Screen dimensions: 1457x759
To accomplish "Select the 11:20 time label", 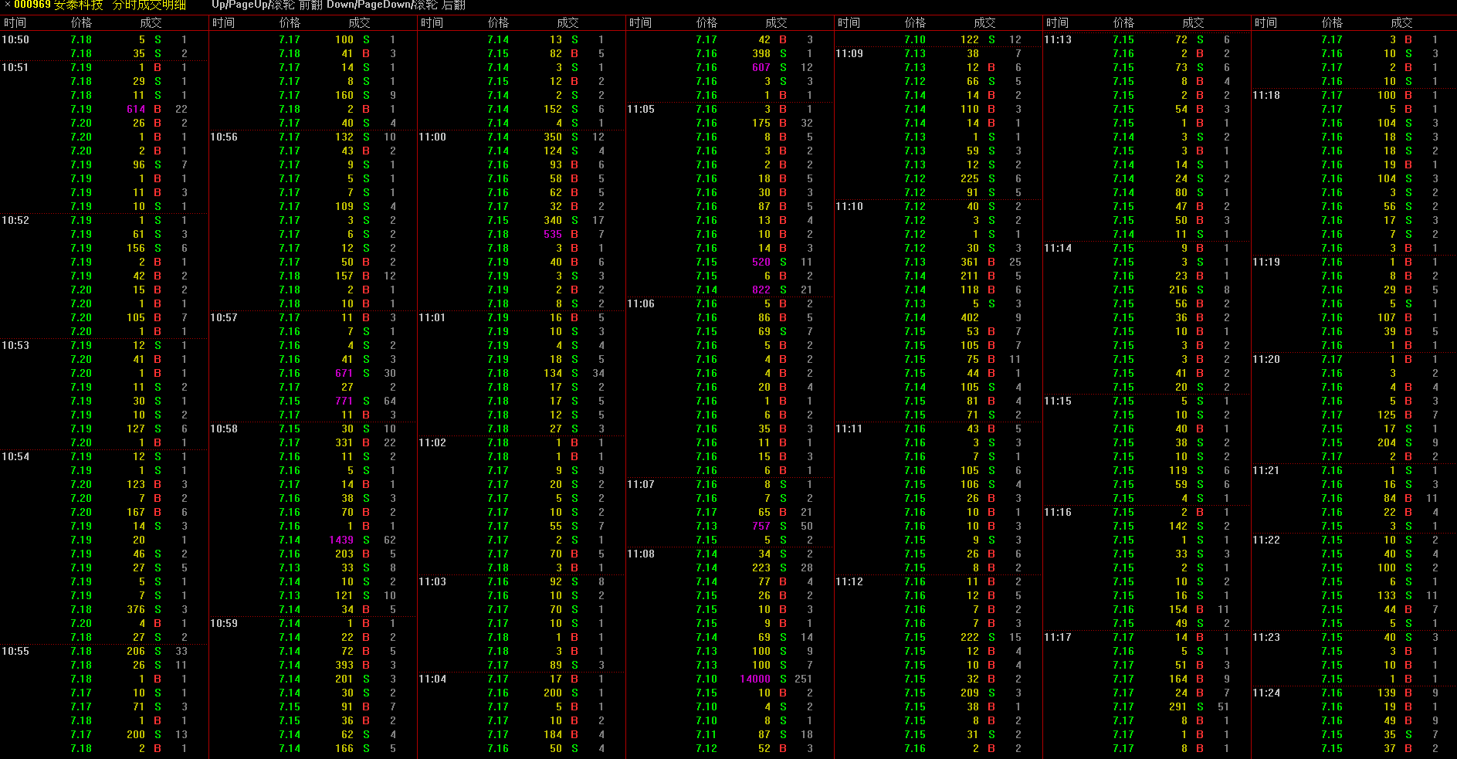I will click(1266, 359).
